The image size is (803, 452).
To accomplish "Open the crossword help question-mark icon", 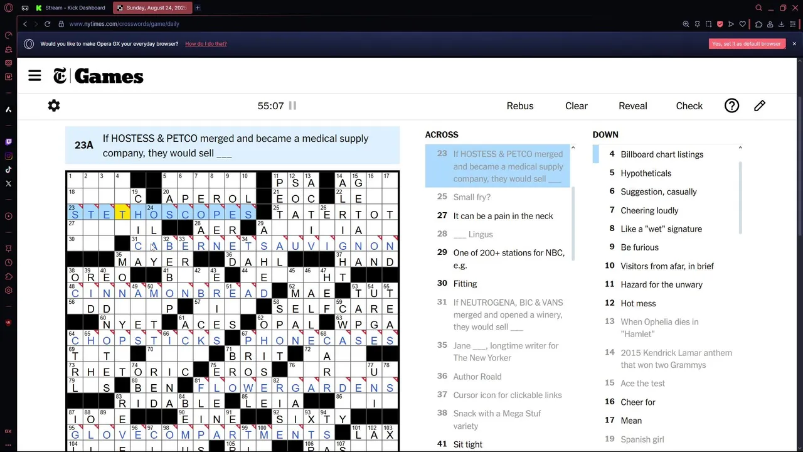I will [x=731, y=105].
